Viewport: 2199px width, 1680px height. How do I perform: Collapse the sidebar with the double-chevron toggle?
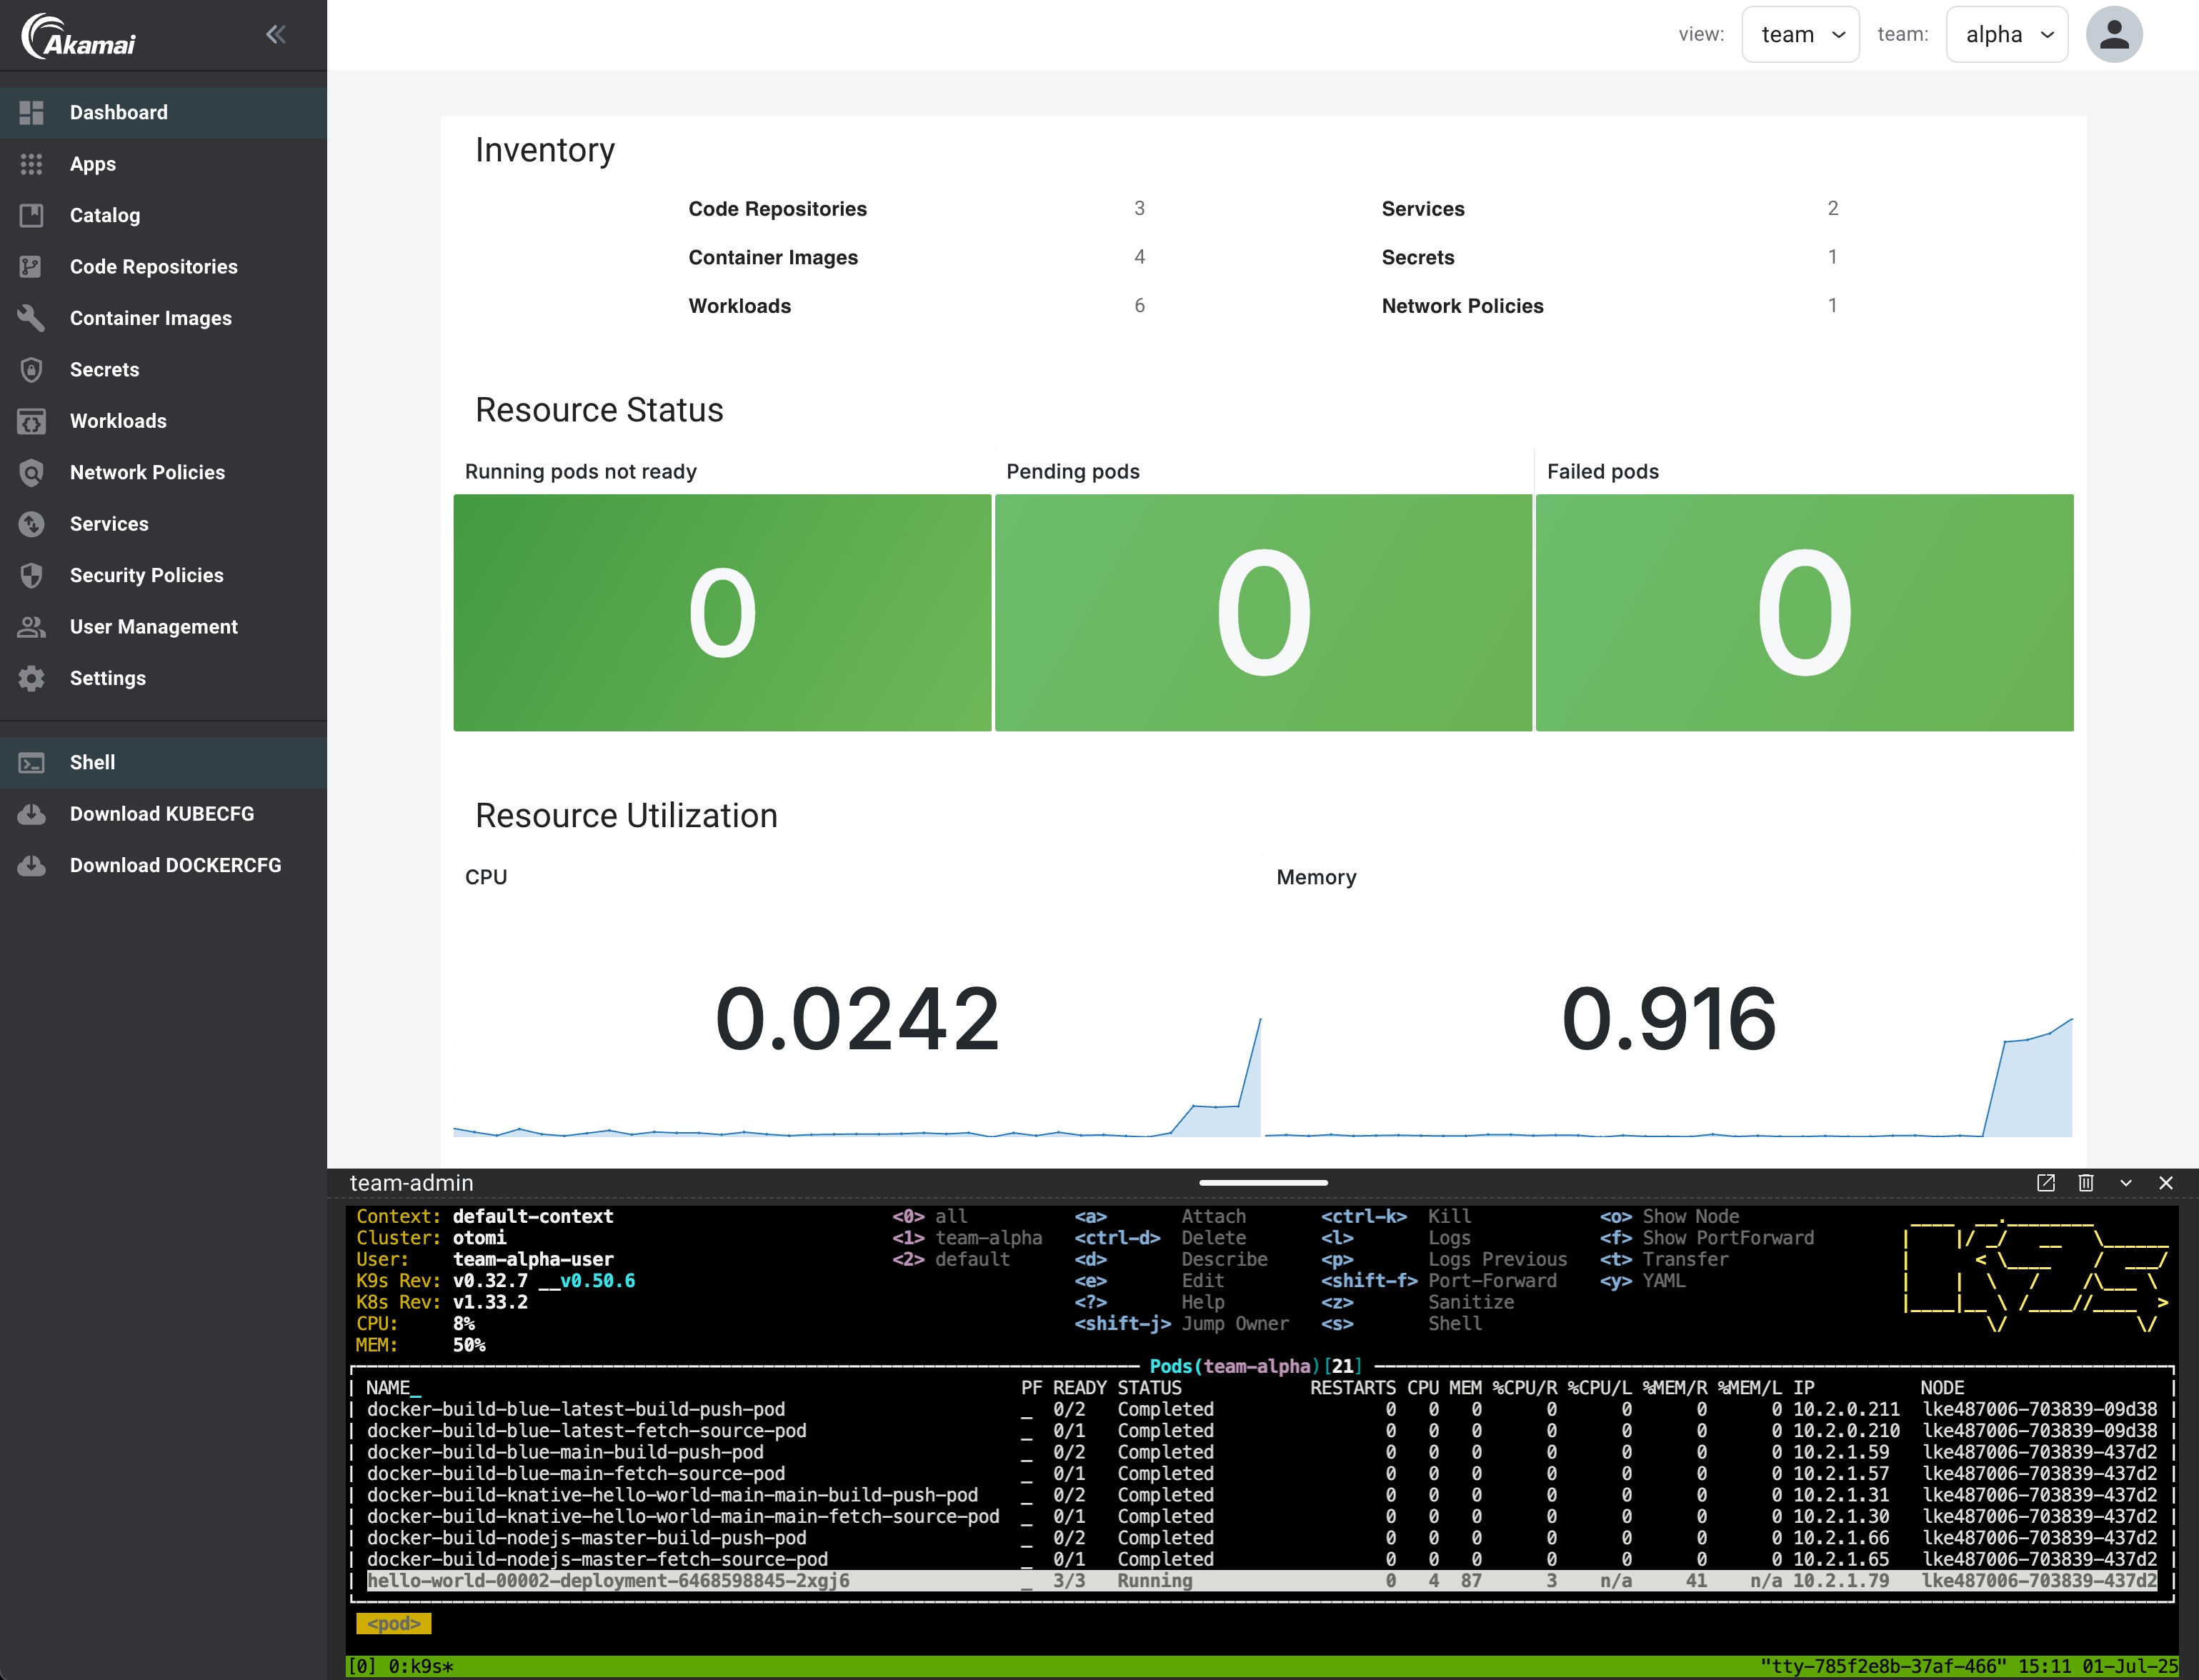click(x=275, y=33)
